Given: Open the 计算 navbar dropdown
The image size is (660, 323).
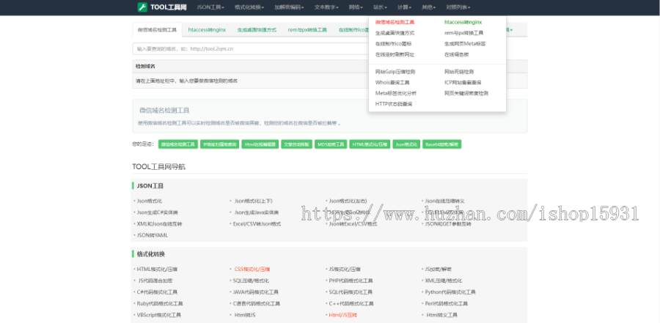Looking at the screenshot, I should (x=405, y=7).
